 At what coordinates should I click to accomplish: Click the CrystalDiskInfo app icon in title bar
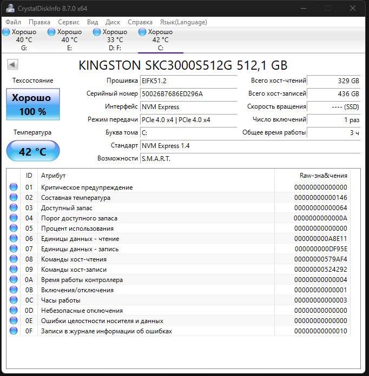click(10, 9)
